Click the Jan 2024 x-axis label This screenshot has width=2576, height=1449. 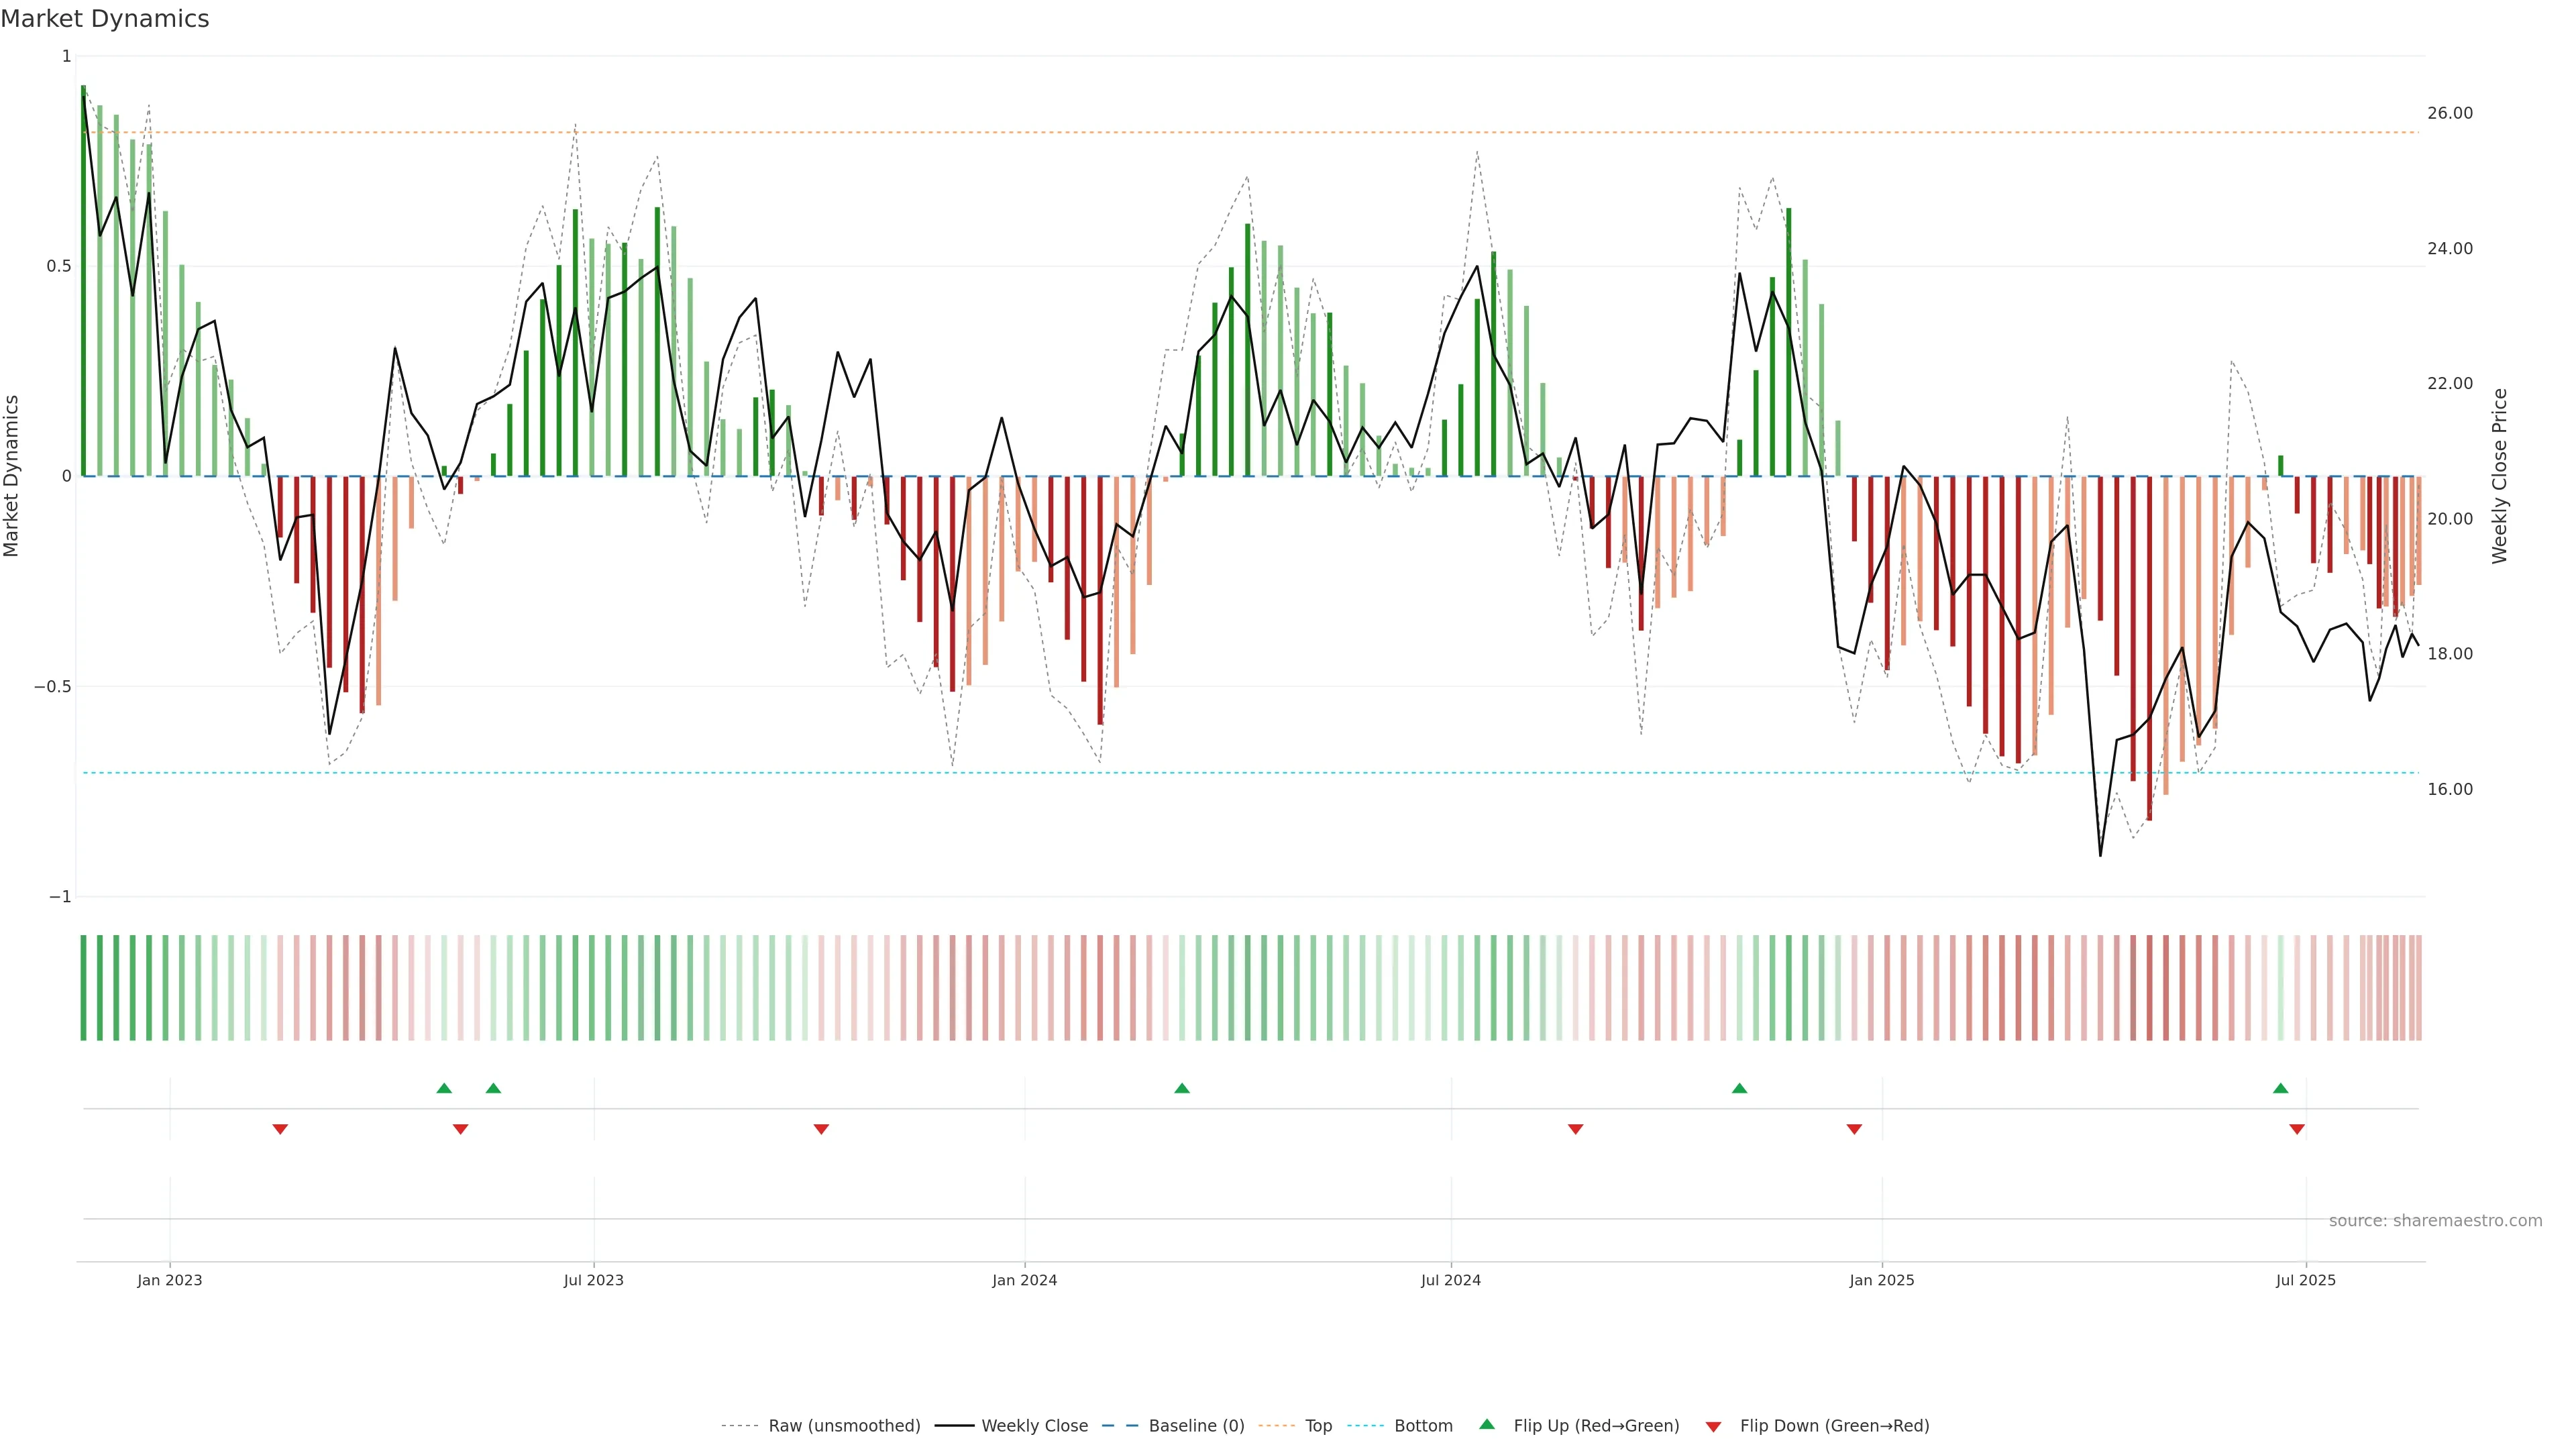tap(1024, 1280)
